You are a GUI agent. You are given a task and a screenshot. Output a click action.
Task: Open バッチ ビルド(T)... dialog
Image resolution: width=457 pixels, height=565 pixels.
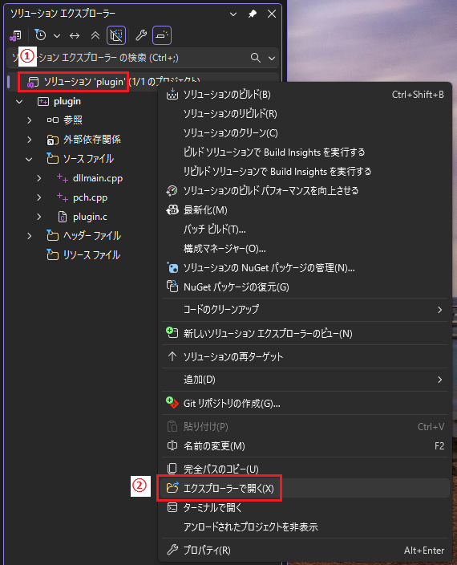[x=305, y=230]
